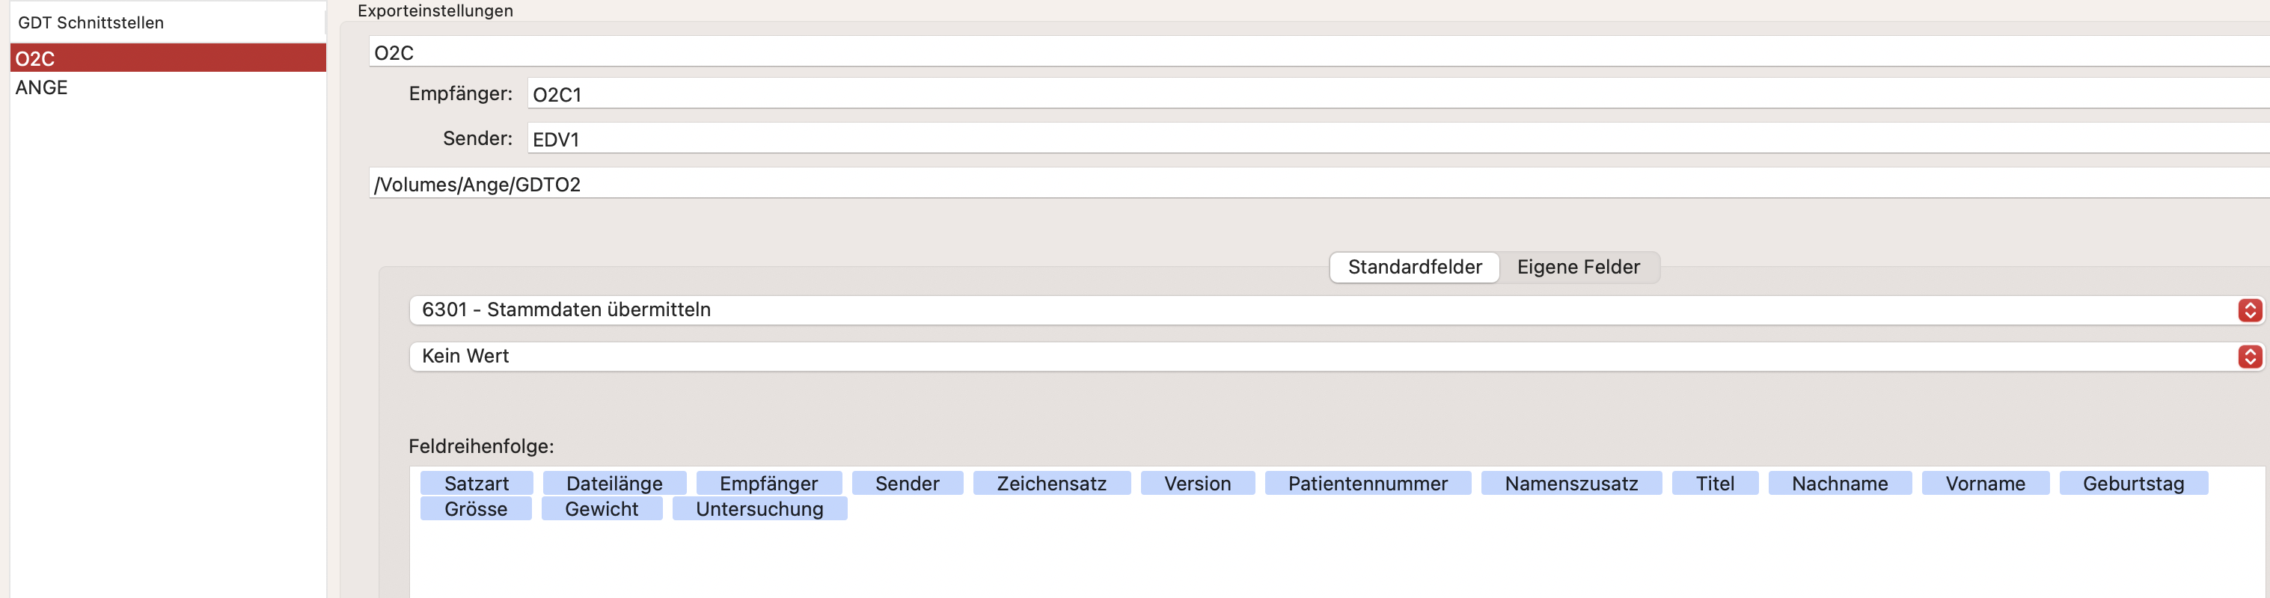
Task: Click the interface name field containing O2C
Action: [x=1319, y=52]
